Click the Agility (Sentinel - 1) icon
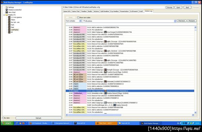Image resolution: width=202 pixels, height=132 pixels. tap(105, 51)
